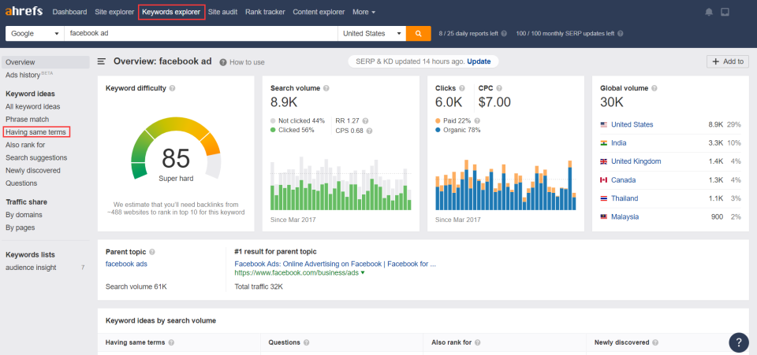Screen dimensions: 757x355
Task: Click help icon in Also rank for column
Action: coord(478,343)
